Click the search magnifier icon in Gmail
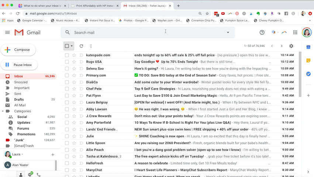 [x=68, y=32]
